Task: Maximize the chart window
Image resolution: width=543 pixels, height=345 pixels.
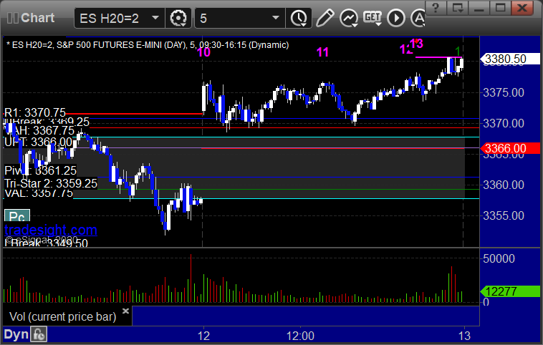Action: (x=500, y=7)
